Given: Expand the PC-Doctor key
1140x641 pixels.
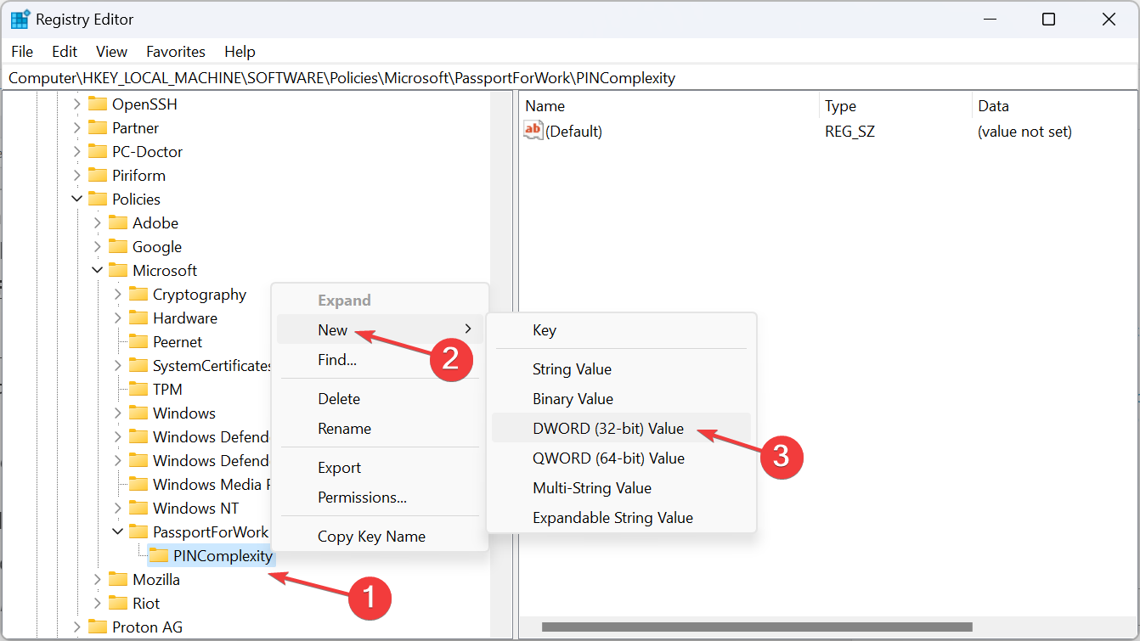Looking at the screenshot, I should point(77,152).
